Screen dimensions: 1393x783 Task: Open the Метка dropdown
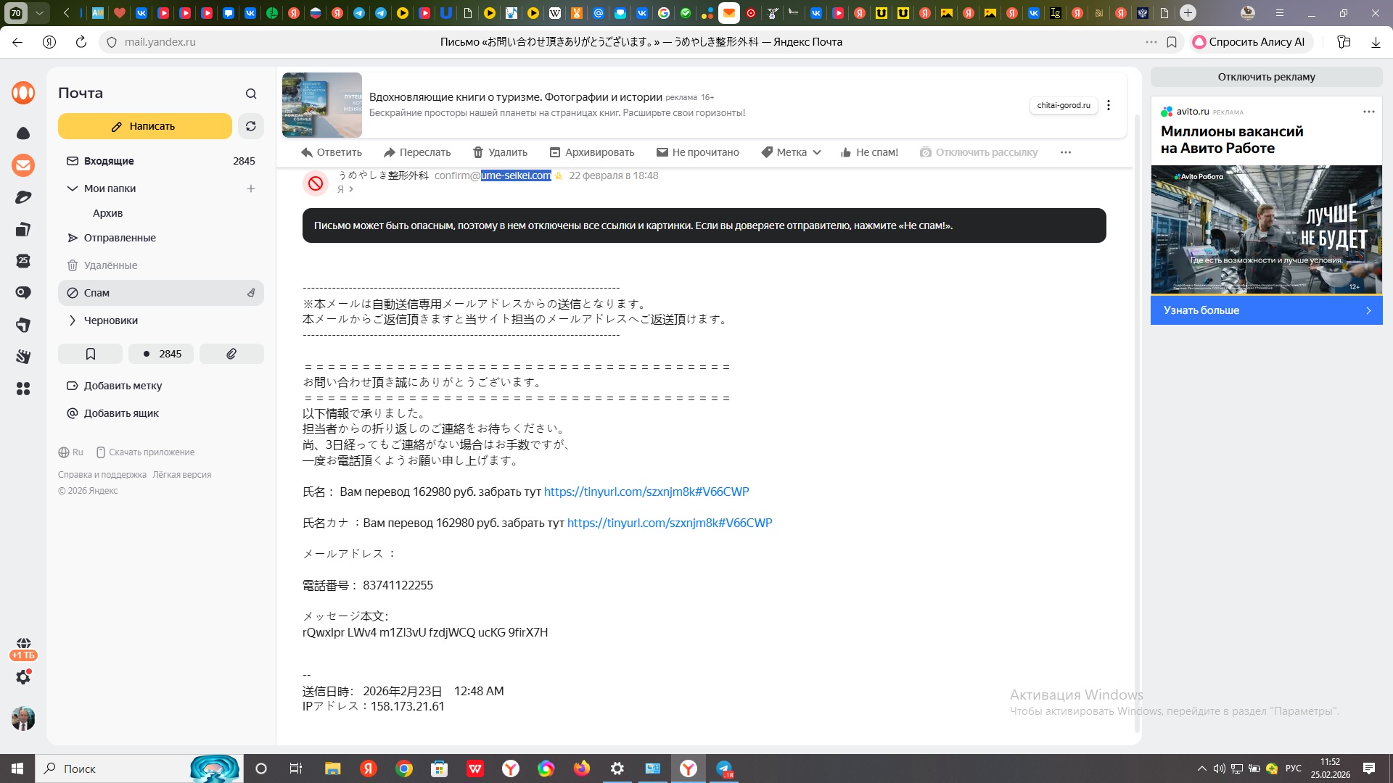click(x=791, y=152)
